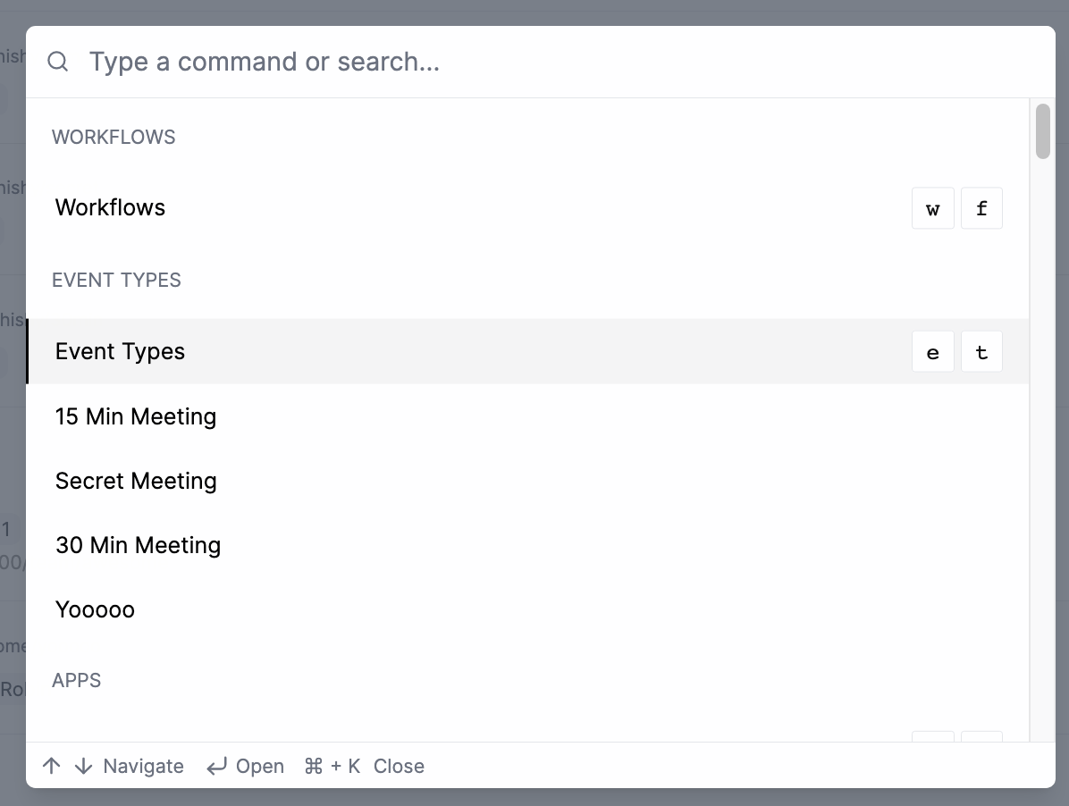Open the Yooooo event type

[95, 609]
